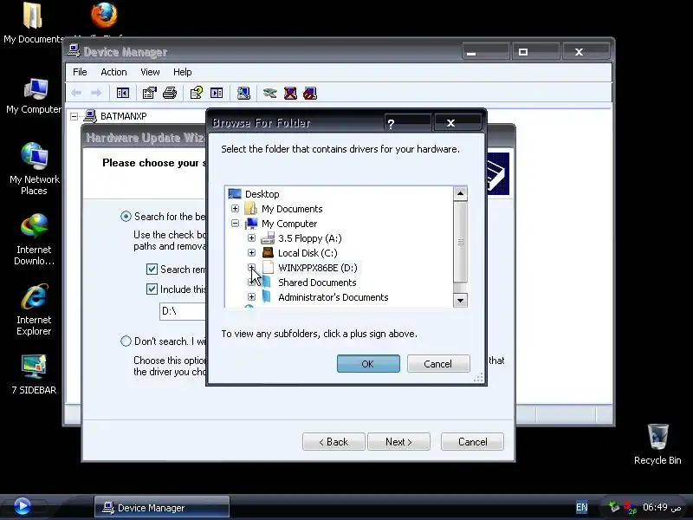Viewport: 693px width, 520px height.
Task: Click the Back button in Hardware Update Wizard
Action: point(334,442)
